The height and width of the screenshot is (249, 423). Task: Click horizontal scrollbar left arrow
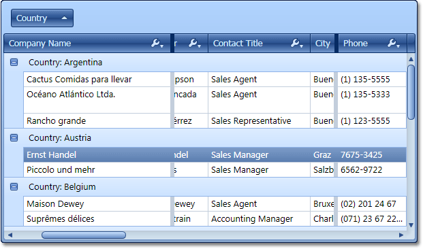click(10, 235)
